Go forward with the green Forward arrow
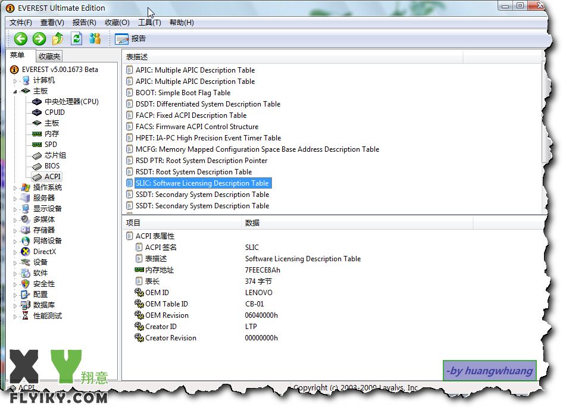The height and width of the screenshot is (410, 566). point(39,39)
